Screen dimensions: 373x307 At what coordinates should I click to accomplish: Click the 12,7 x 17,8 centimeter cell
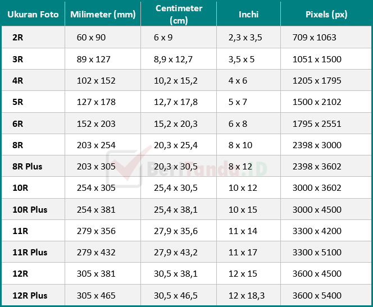[x=176, y=102]
